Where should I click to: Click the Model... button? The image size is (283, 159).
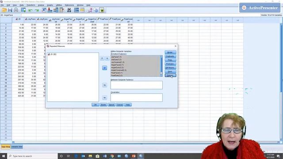coord(170,52)
